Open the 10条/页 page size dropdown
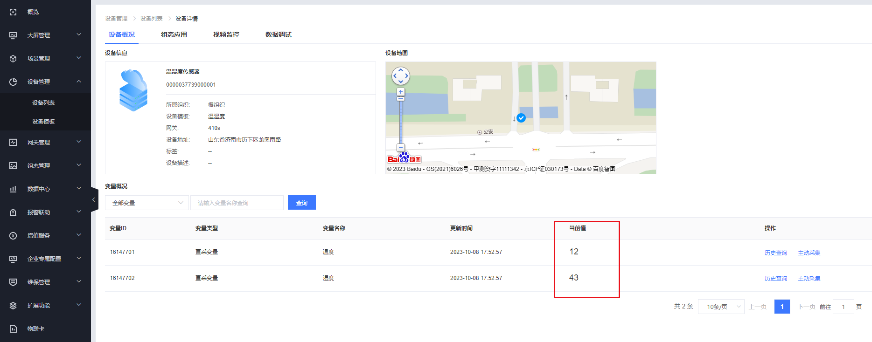The image size is (872, 342). (x=721, y=307)
